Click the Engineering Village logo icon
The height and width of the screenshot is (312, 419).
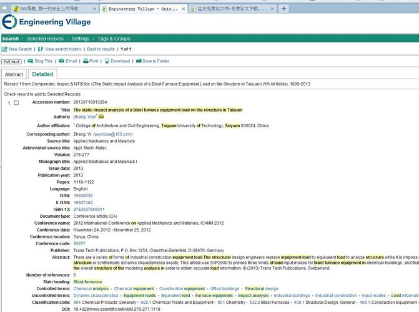point(9,22)
